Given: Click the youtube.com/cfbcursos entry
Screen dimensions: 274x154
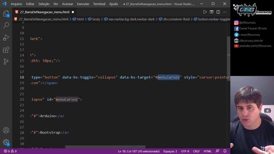Looking at the screenshot, I should 253,46.
